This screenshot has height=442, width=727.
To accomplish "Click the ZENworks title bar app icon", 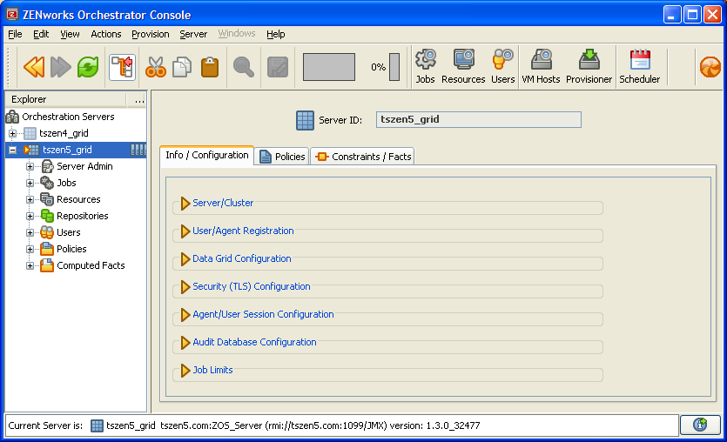I will pos(12,15).
